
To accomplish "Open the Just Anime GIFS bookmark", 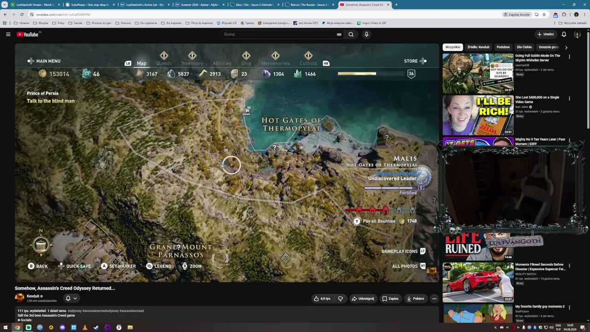I will pyautogui.click(x=305, y=23).
